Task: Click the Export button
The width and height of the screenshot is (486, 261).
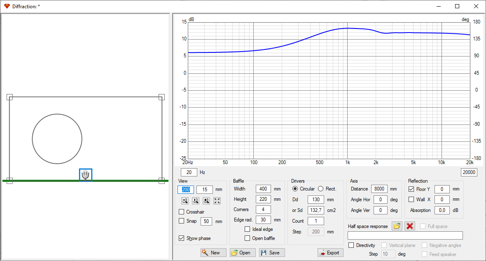Action: point(330,253)
